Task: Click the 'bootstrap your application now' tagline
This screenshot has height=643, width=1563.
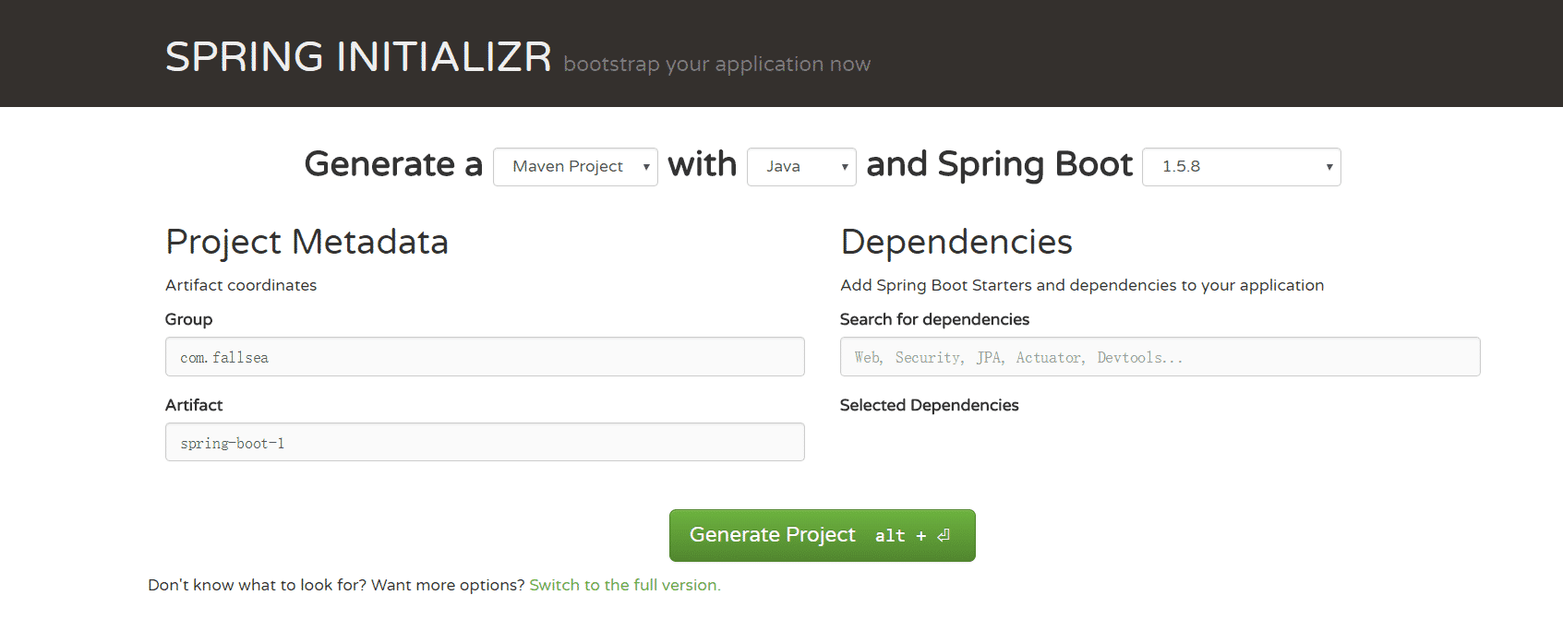Action: pos(716,65)
